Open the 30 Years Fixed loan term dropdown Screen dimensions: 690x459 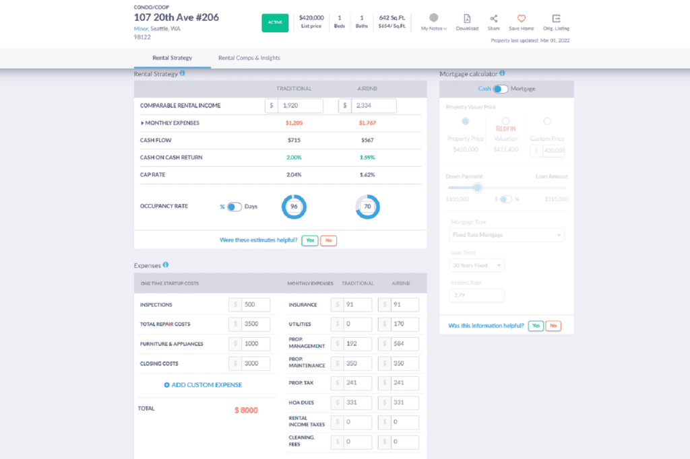(476, 265)
